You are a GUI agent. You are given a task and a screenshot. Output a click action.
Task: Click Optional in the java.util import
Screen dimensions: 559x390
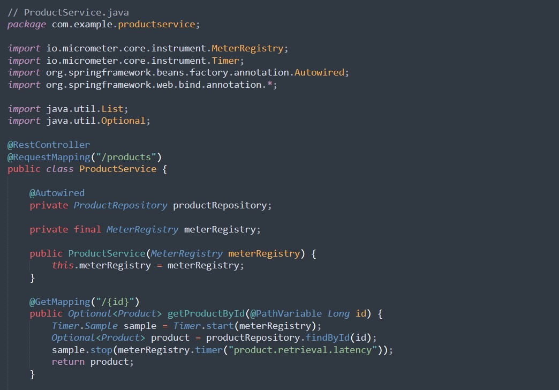[x=123, y=121]
